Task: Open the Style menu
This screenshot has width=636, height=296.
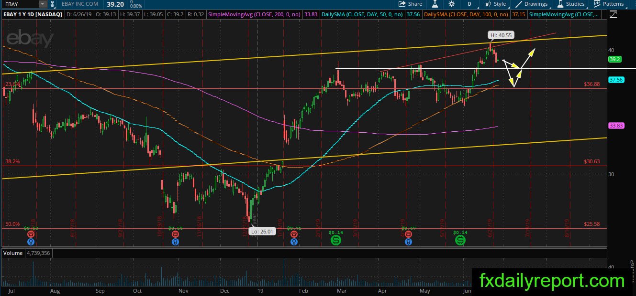Action: (x=495, y=4)
